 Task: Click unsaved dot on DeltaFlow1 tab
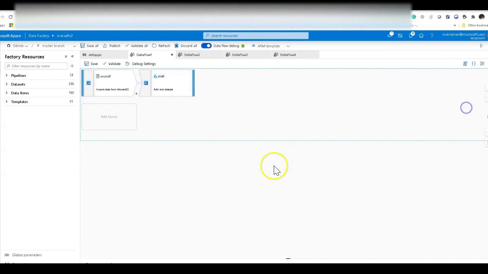172,55
